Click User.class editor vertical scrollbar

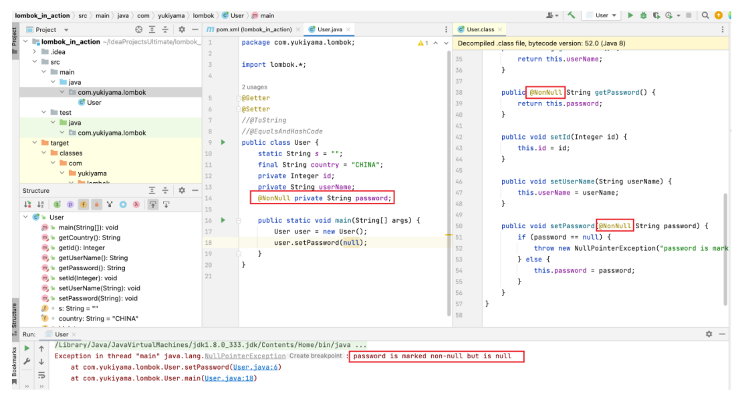click(726, 249)
